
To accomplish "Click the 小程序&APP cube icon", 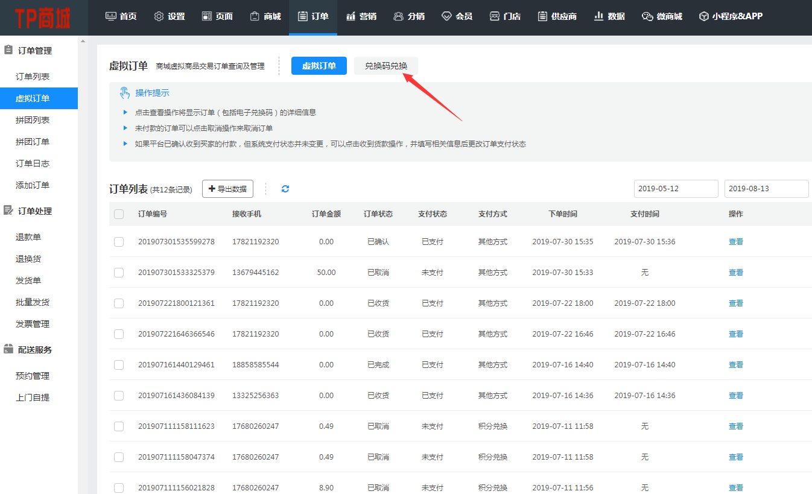I will [x=703, y=16].
